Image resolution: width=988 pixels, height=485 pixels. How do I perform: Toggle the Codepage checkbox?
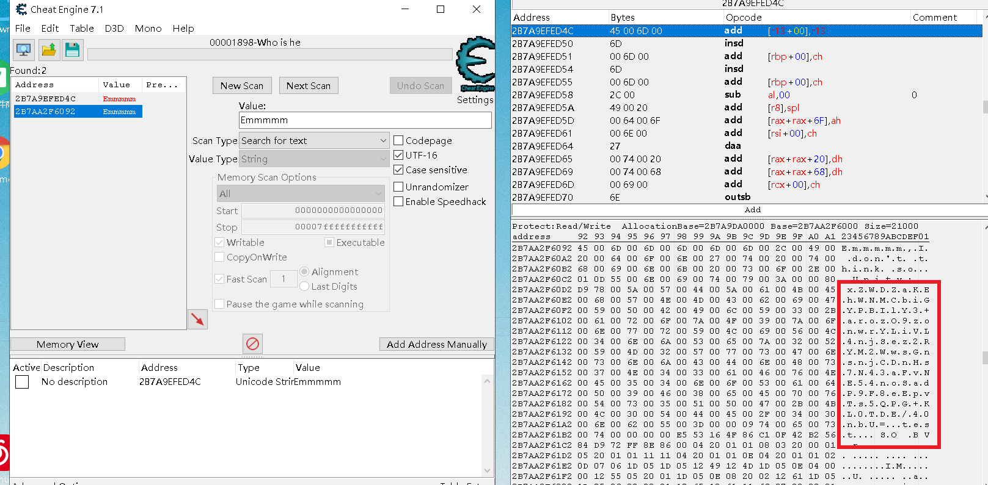pos(398,140)
